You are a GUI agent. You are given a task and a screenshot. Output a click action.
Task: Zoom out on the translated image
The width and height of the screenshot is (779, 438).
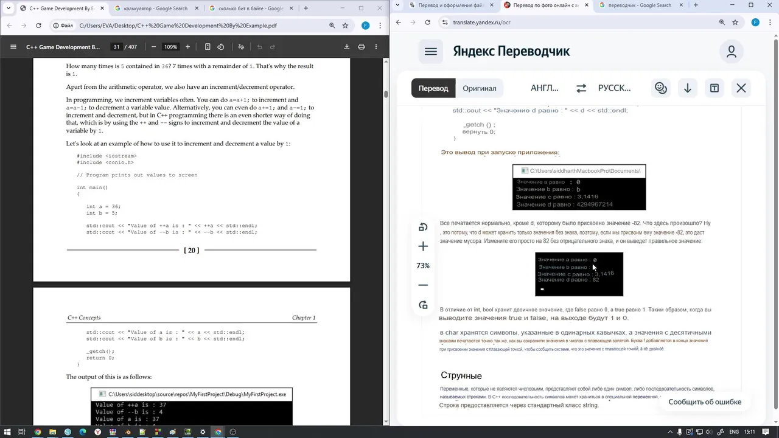pos(423,285)
